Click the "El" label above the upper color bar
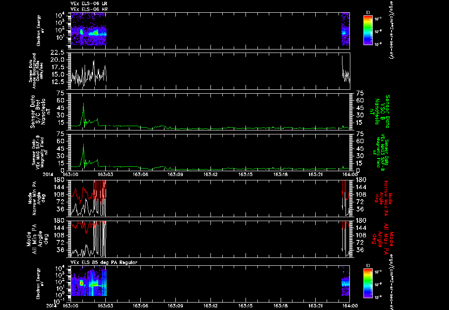The width and height of the screenshot is (449, 310). pos(368,12)
